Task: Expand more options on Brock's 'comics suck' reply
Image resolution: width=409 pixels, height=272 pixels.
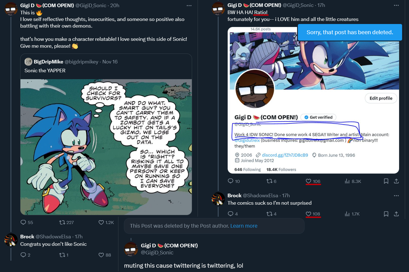Action: click(x=396, y=196)
